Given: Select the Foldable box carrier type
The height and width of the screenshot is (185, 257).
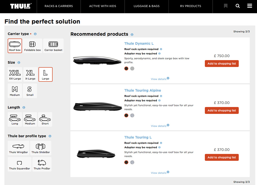Looking at the screenshot, I should coord(33,46).
